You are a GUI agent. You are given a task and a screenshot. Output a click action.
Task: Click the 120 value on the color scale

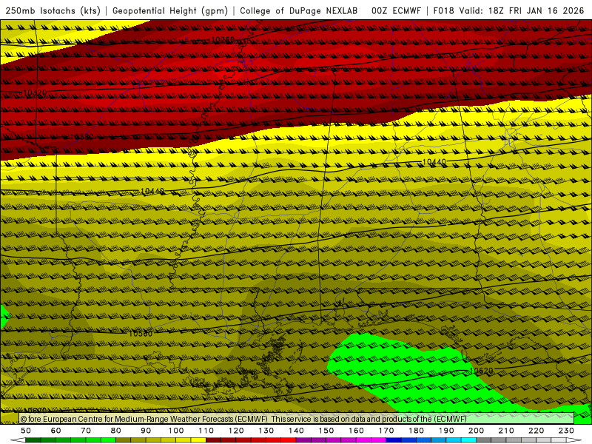click(x=236, y=431)
